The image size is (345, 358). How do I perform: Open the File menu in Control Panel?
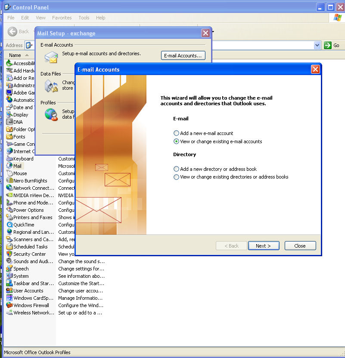pos(11,18)
